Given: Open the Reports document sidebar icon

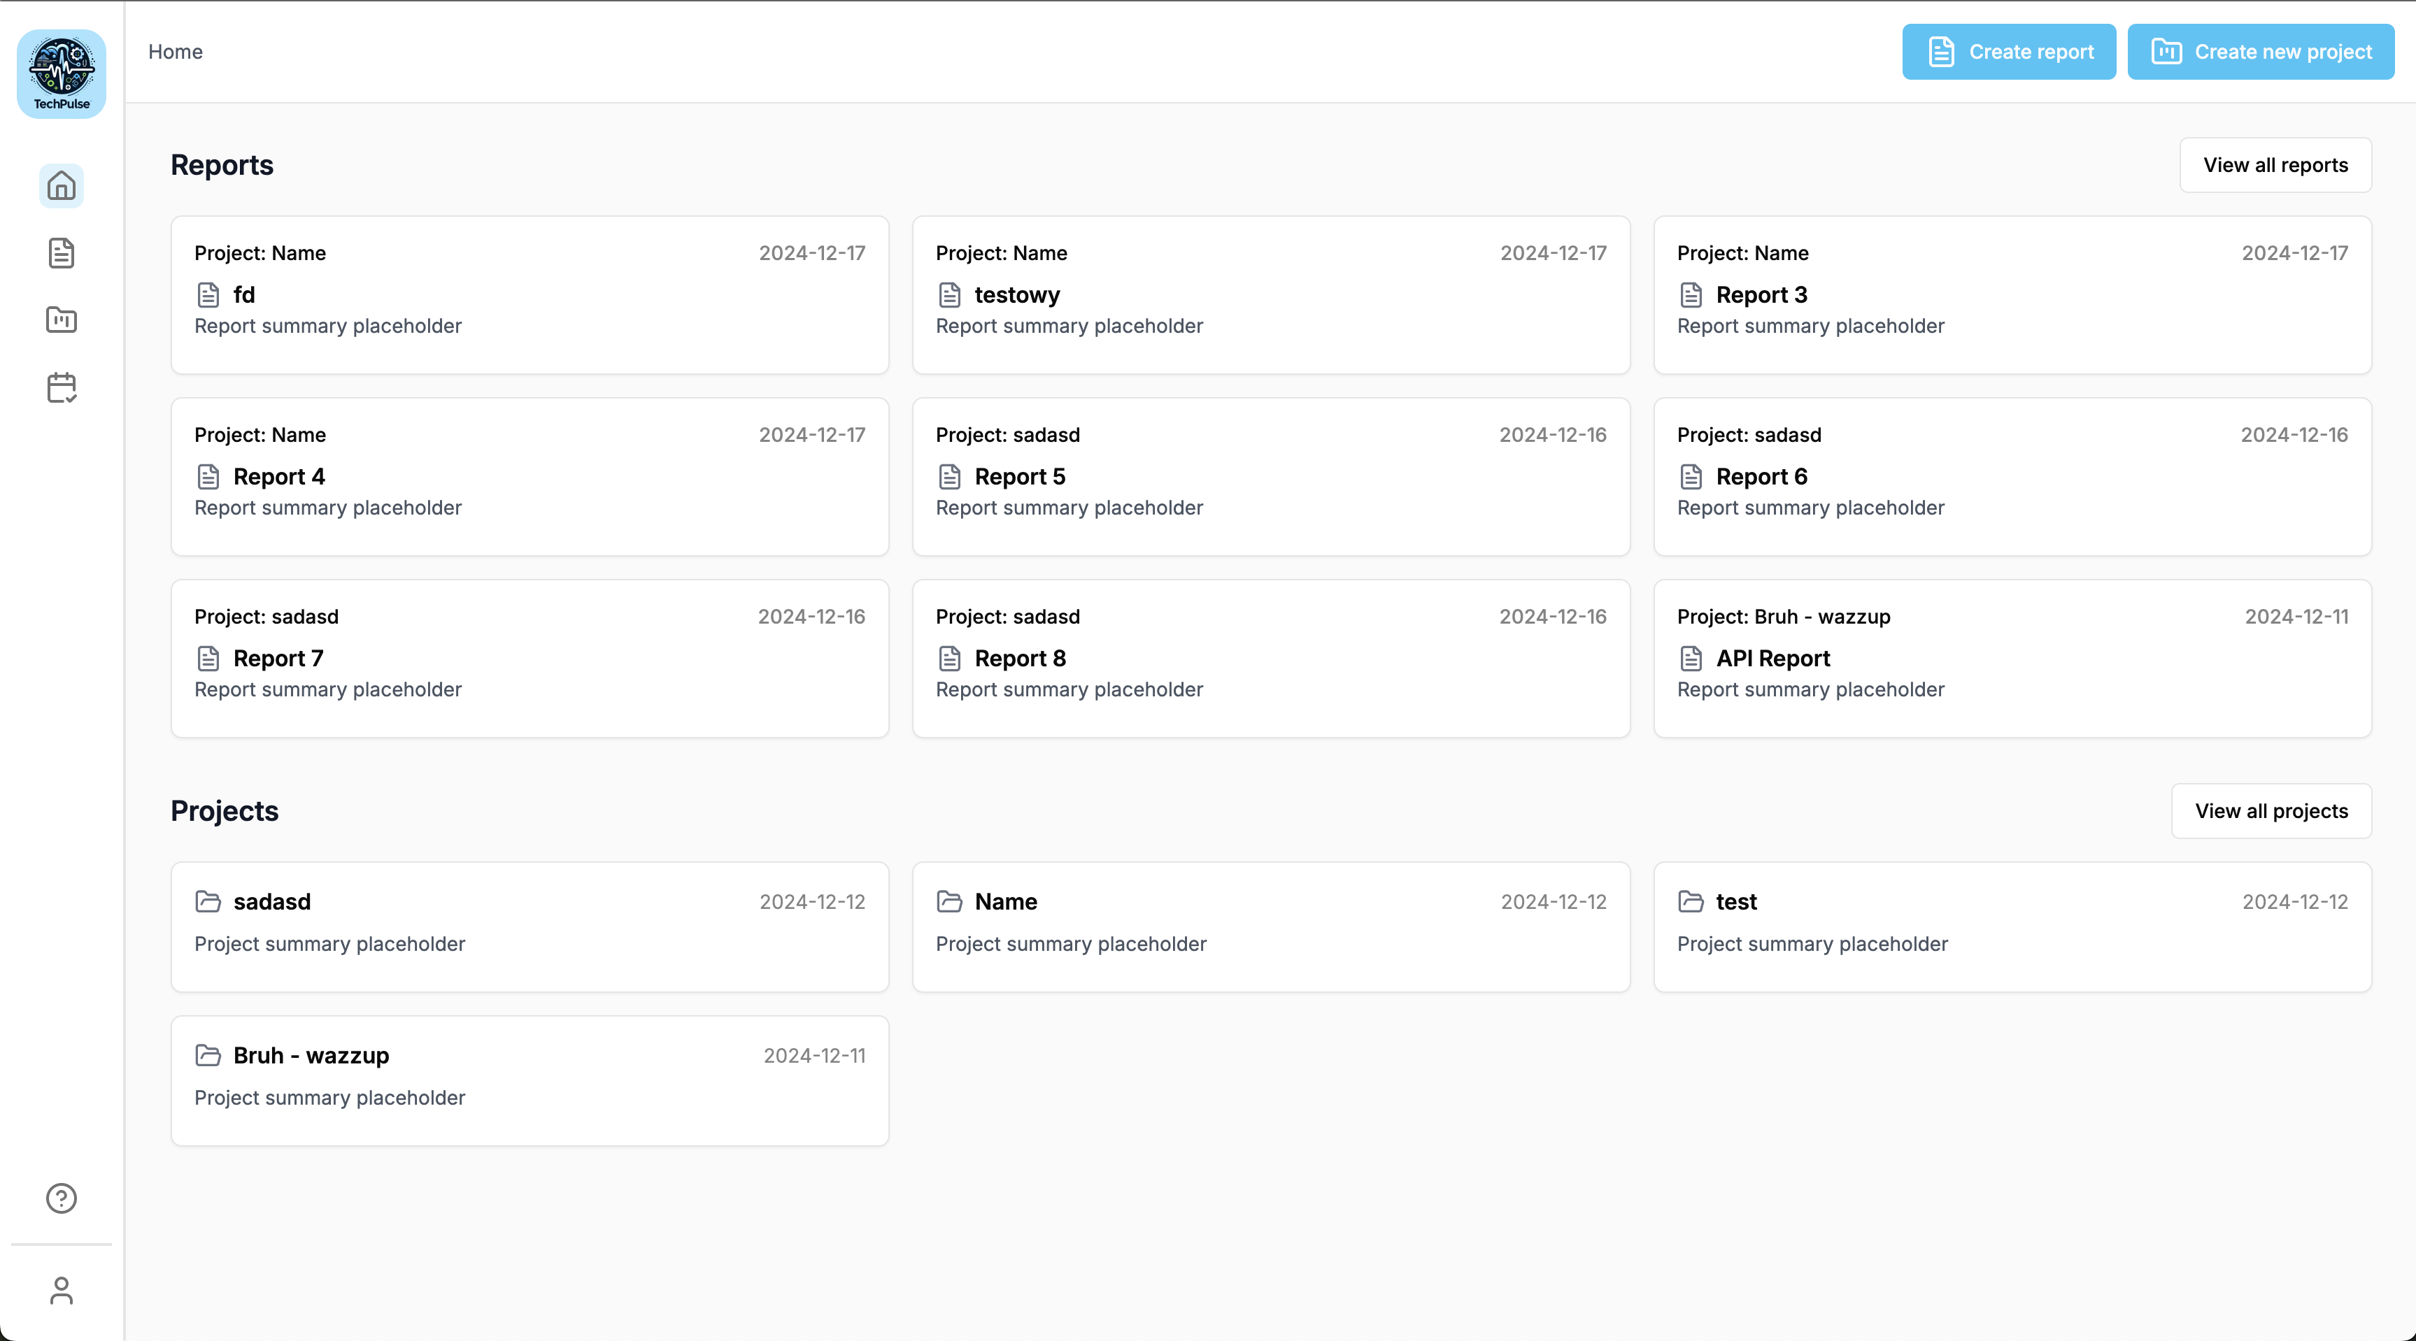Looking at the screenshot, I should click(62, 253).
